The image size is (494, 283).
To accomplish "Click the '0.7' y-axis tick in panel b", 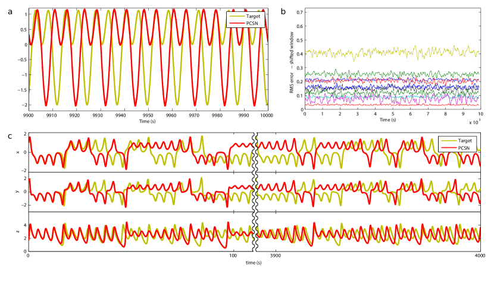I will coord(299,12).
